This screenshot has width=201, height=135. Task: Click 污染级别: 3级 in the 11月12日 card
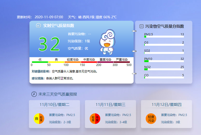[x=171, y=122]
